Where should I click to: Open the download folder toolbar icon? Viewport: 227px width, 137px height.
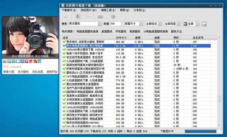100,16
